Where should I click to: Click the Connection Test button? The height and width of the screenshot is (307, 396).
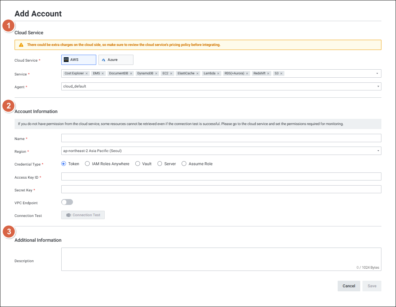[x=83, y=215]
